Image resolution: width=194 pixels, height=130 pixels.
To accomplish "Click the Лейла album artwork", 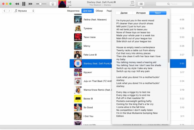I will point(78,20).
